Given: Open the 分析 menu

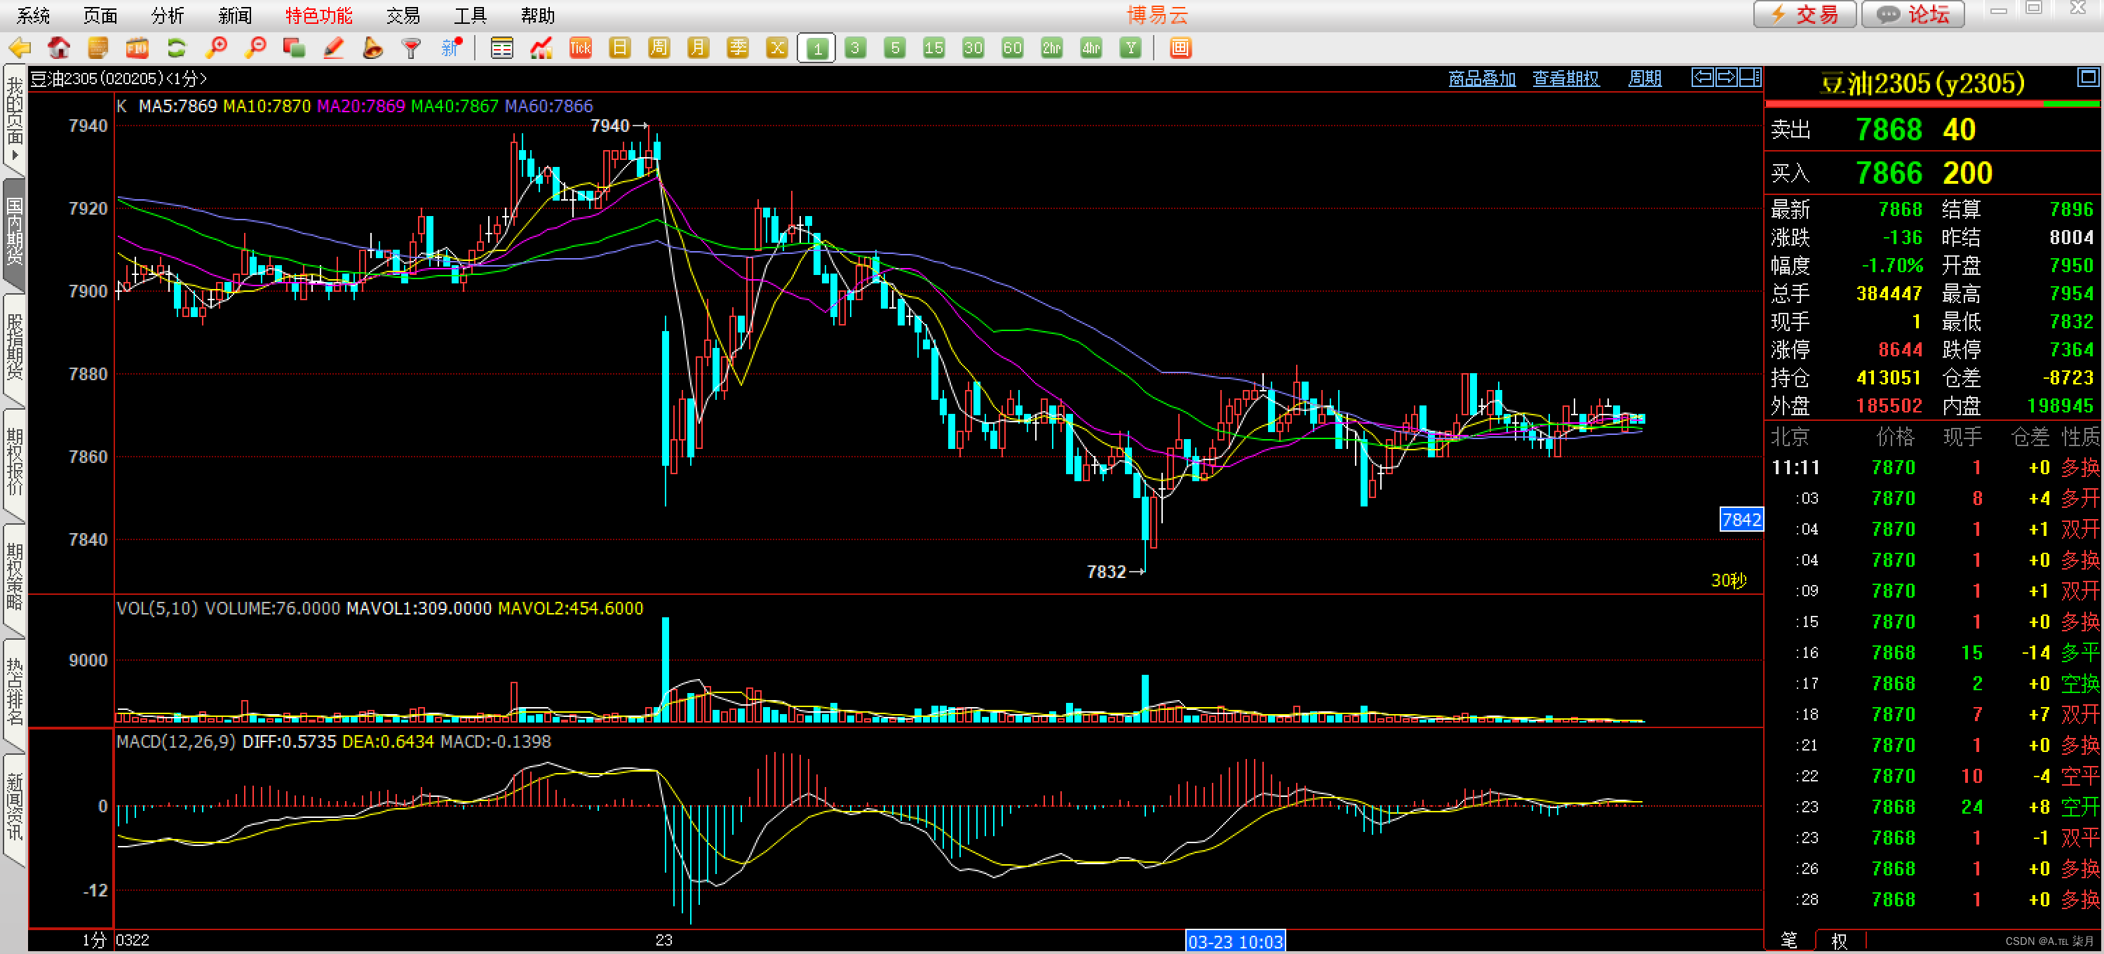Looking at the screenshot, I should (x=168, y=15).
